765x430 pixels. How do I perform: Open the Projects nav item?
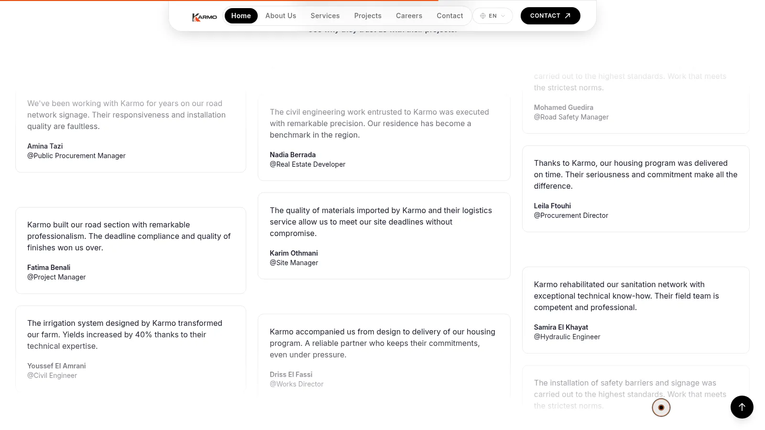368,16
